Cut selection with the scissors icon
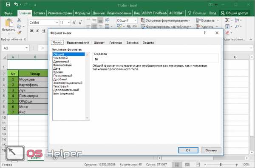This screenshot has height=168, width=255. point(19,20)
